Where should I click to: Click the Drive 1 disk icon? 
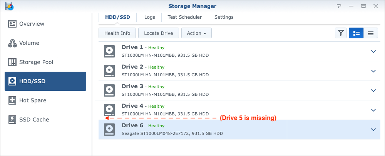point(109,51)
